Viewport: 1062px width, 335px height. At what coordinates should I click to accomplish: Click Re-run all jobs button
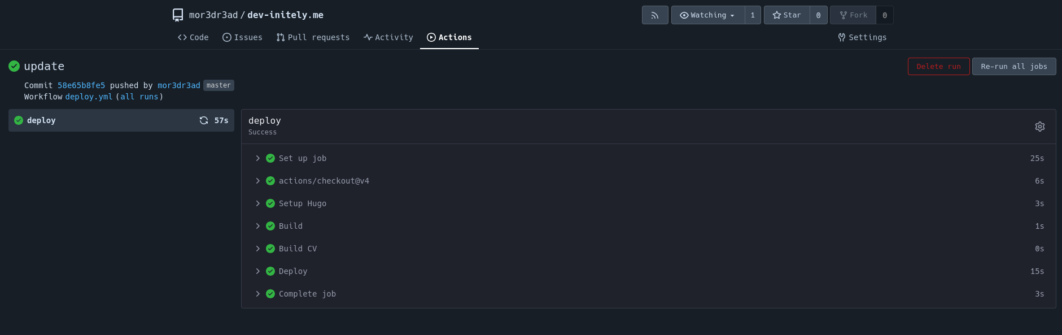(x=1014, y=66)
